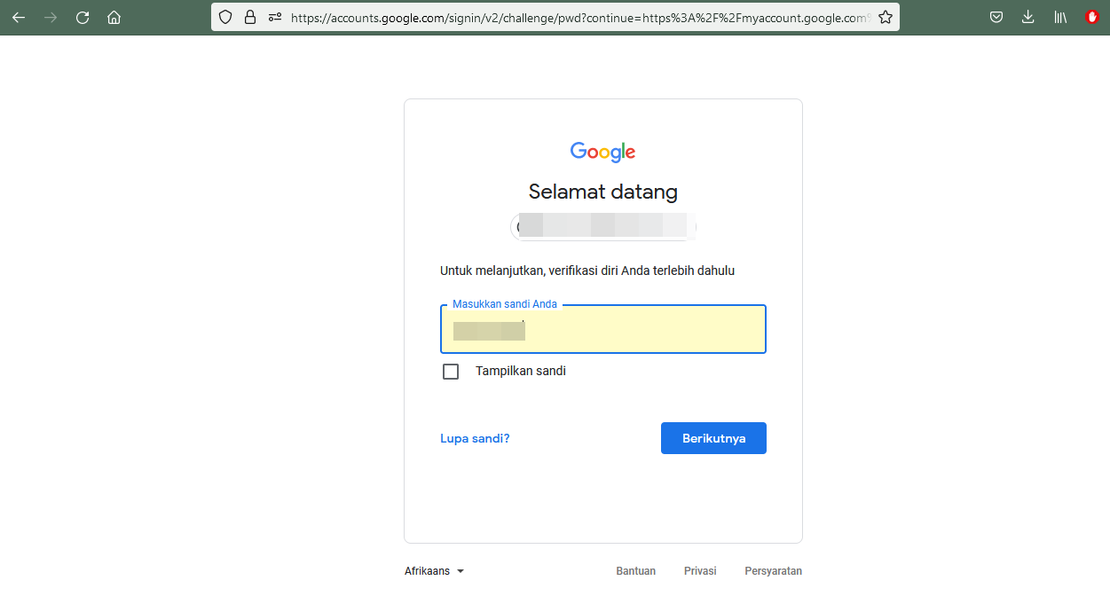Screen dimensions: 1110x604
Task: Open the Pocket save icon
Action: tap(997, 17)
